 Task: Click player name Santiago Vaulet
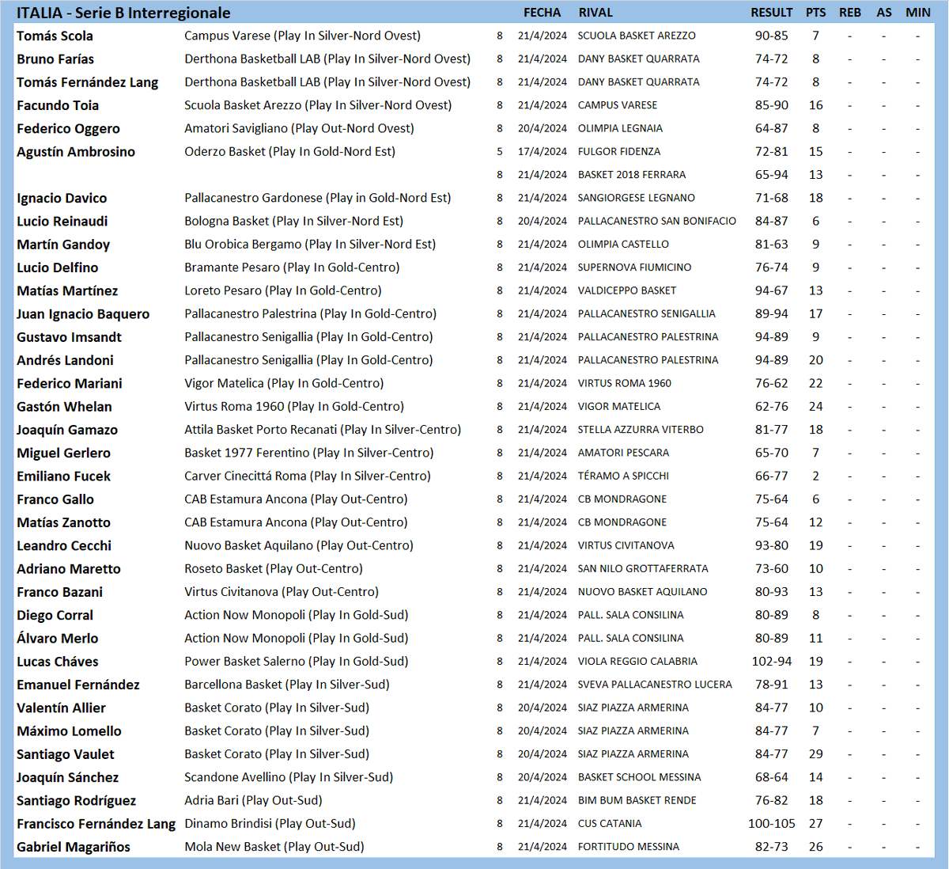pos(66,754)
